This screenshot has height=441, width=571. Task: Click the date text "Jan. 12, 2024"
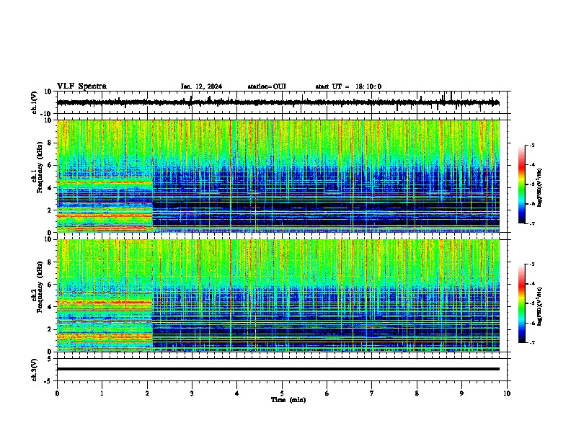coord(201,86)
